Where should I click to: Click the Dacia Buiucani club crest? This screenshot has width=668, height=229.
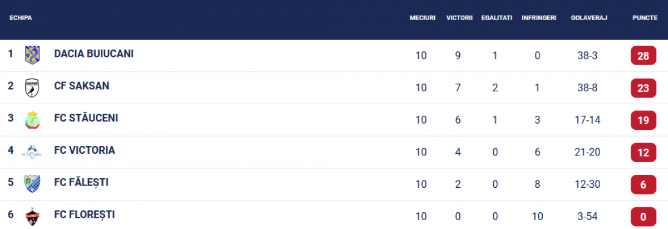(x=32, y=55)
